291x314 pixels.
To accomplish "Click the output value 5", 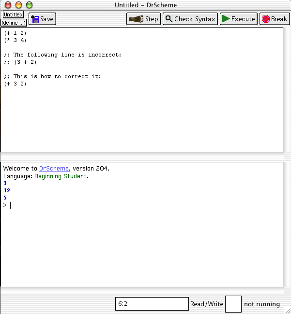I will [5, 198].
